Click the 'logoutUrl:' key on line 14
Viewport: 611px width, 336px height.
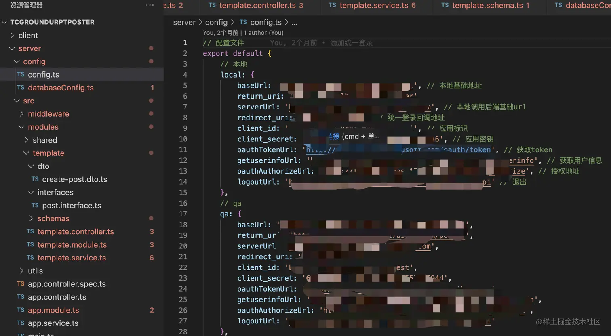pos(259,182)
